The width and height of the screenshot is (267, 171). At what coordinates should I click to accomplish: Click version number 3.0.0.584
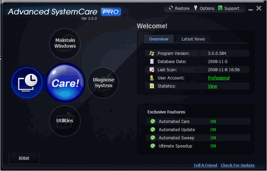[x=217, y=53]
